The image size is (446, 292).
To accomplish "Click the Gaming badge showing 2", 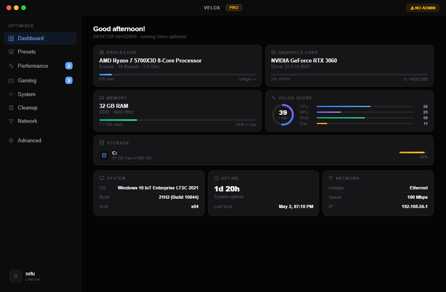I will tap(69, 81).
